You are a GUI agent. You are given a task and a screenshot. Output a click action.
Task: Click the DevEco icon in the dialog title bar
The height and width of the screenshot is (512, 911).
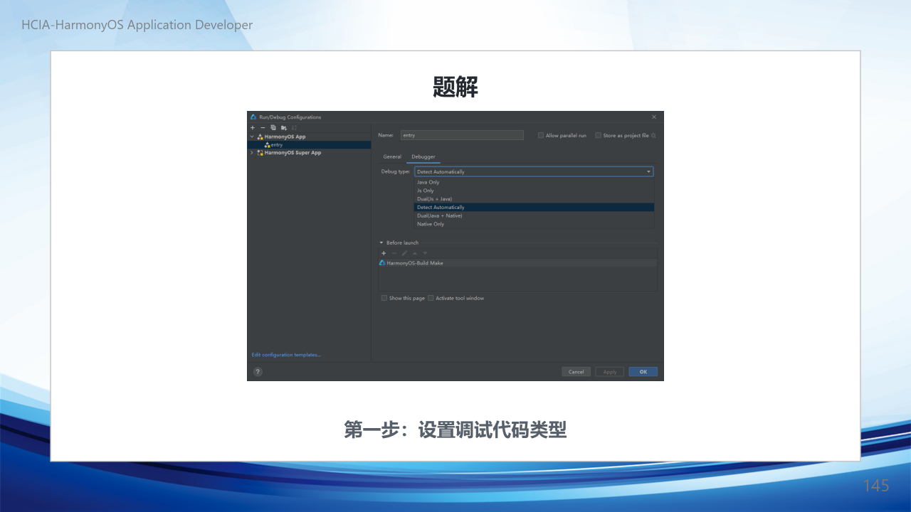click(x=253, y=117)
